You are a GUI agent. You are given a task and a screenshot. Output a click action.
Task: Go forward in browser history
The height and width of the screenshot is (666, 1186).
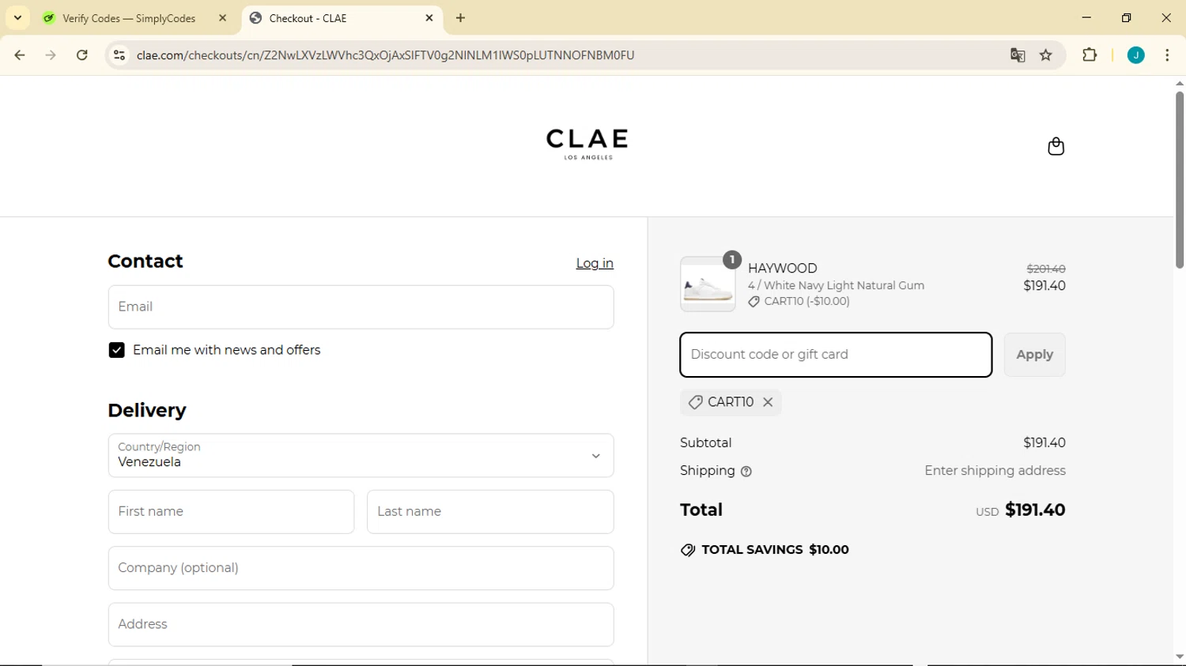(51, 55)
